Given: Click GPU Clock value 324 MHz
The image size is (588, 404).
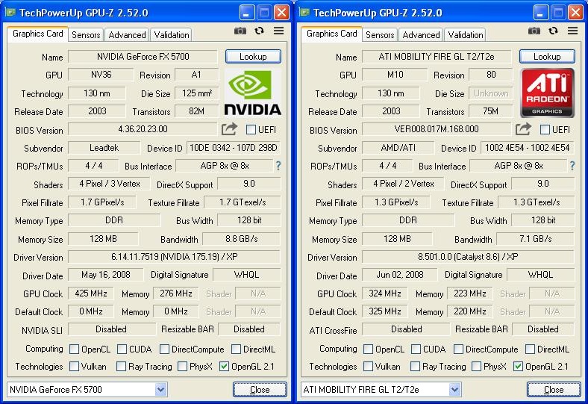Looking at the screenshot, I should click(x=385, y=293).
